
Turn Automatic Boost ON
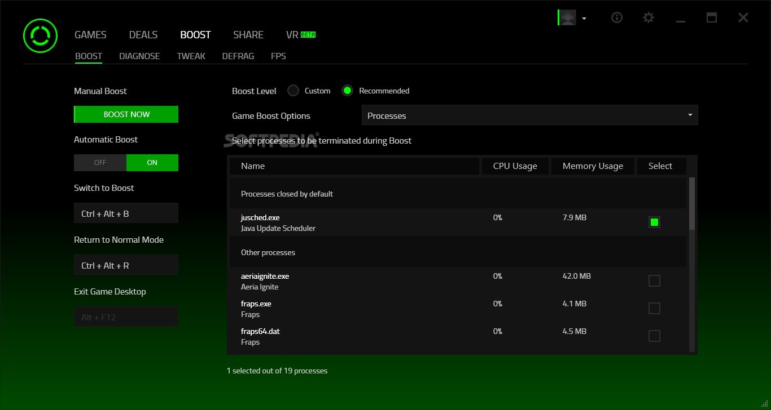(152, 163)
